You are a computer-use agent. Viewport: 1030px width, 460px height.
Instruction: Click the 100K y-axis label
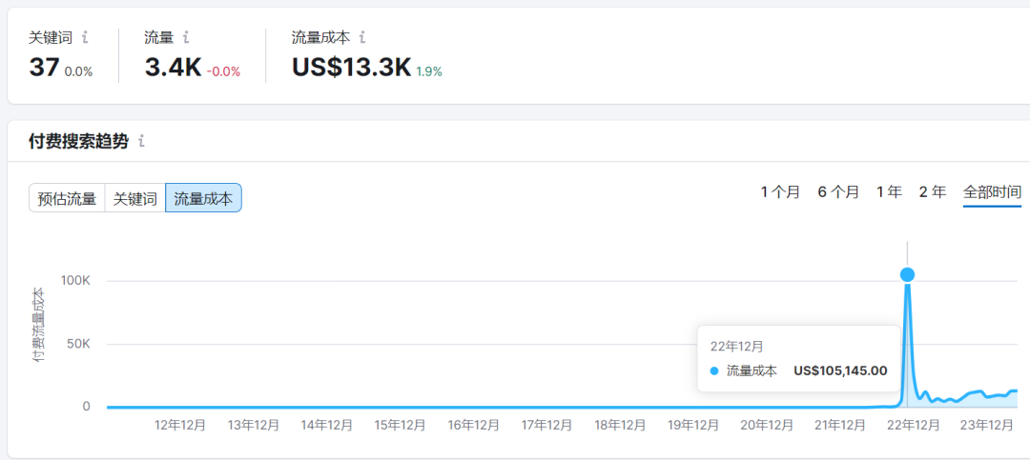[x=74, y=281]
